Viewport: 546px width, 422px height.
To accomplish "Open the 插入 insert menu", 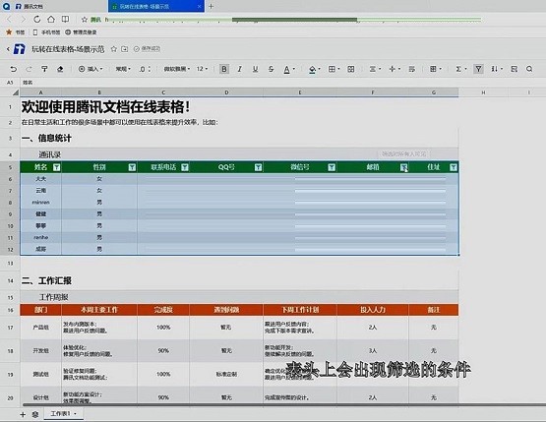I will 91,69.
